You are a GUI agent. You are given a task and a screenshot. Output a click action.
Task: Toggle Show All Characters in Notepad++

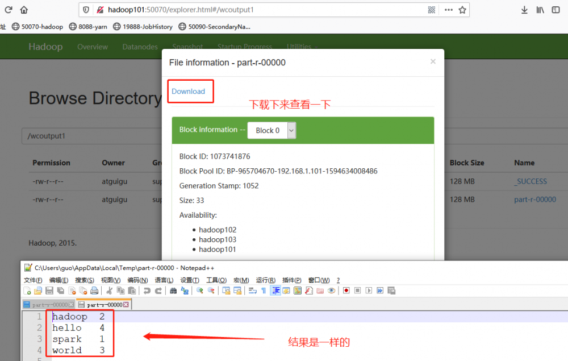coord(264,291)
